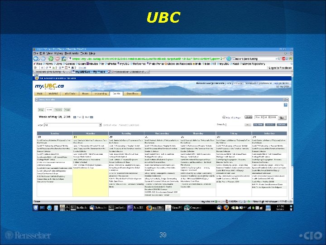
Task: Switch to the java tuning browser tab
Action: (52, 72)
